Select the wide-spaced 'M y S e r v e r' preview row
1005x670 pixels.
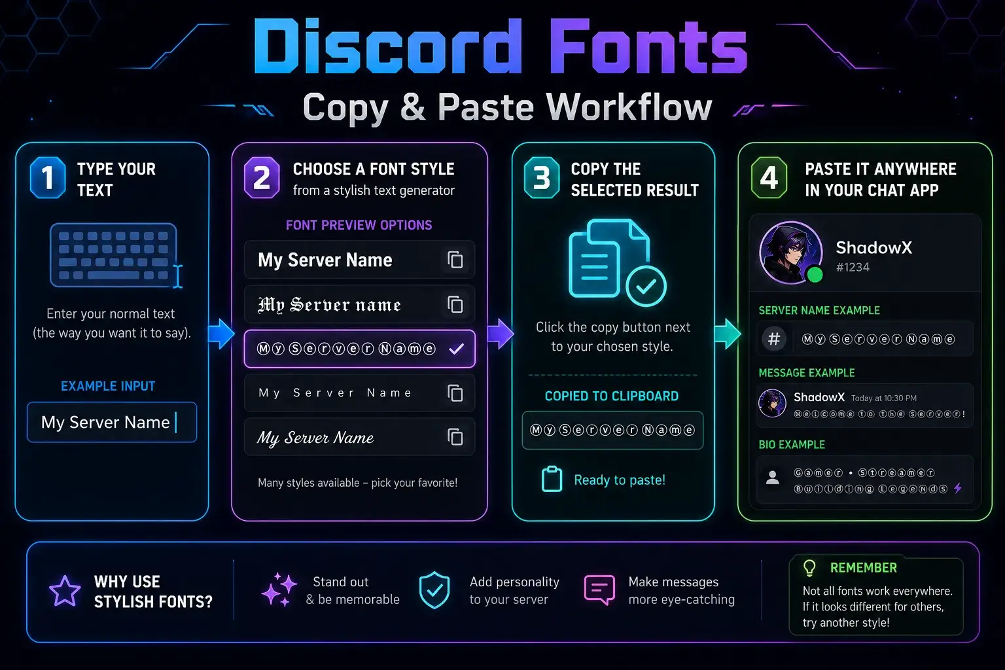click(359, 393)
